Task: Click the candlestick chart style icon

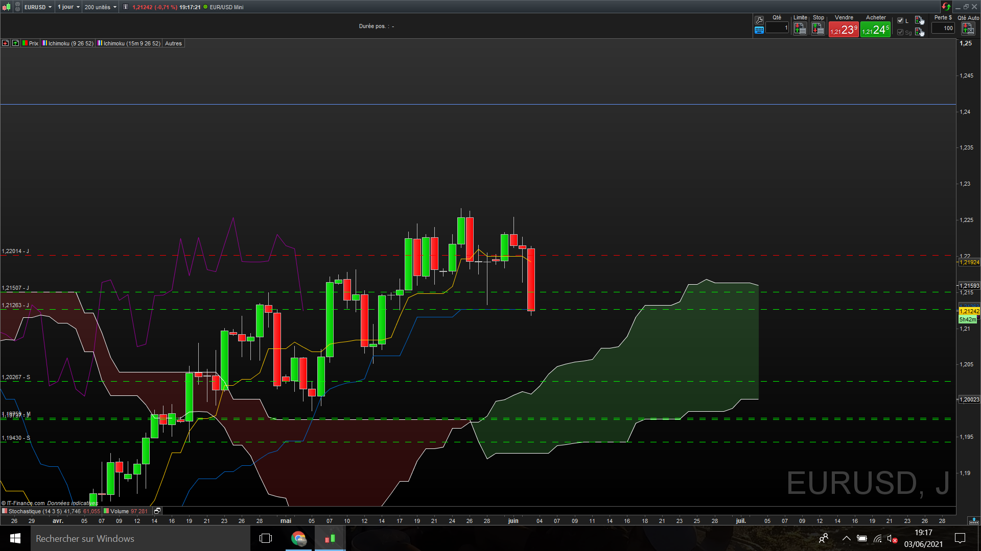Action: coord(6,7)
